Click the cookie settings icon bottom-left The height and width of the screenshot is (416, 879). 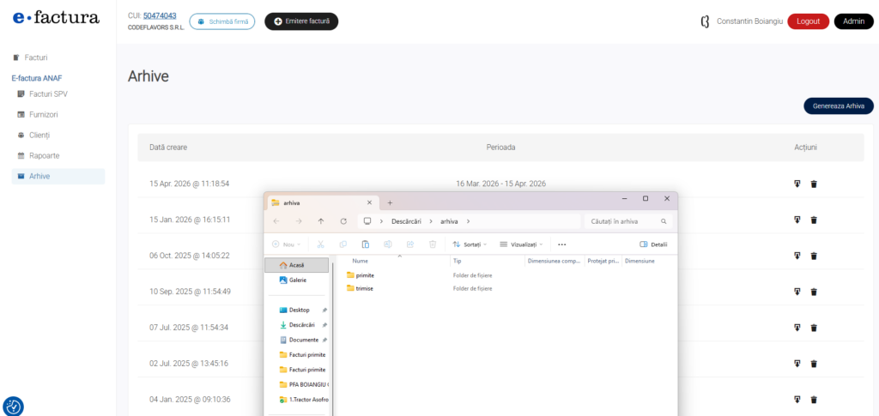coord(13,407)
